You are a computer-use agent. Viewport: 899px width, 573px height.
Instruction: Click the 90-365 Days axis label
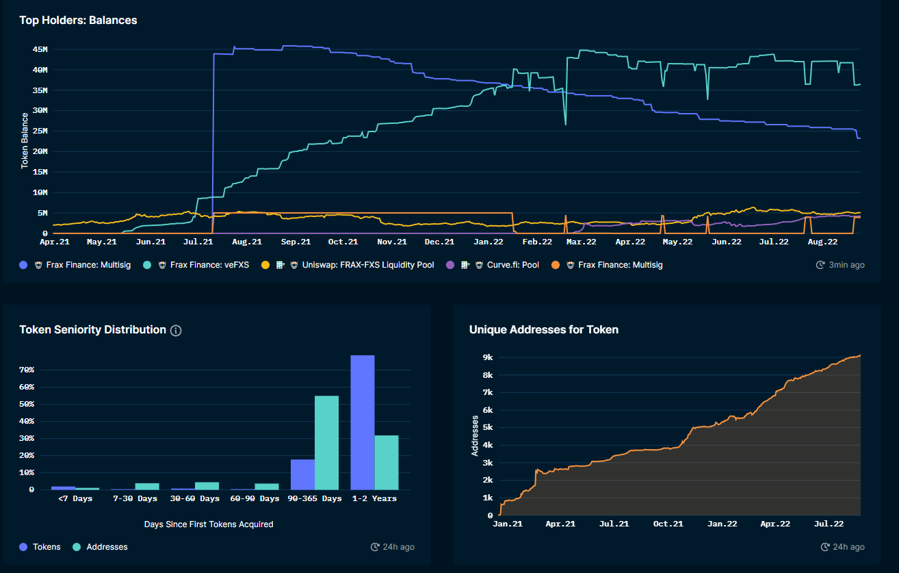click(315, 498)
